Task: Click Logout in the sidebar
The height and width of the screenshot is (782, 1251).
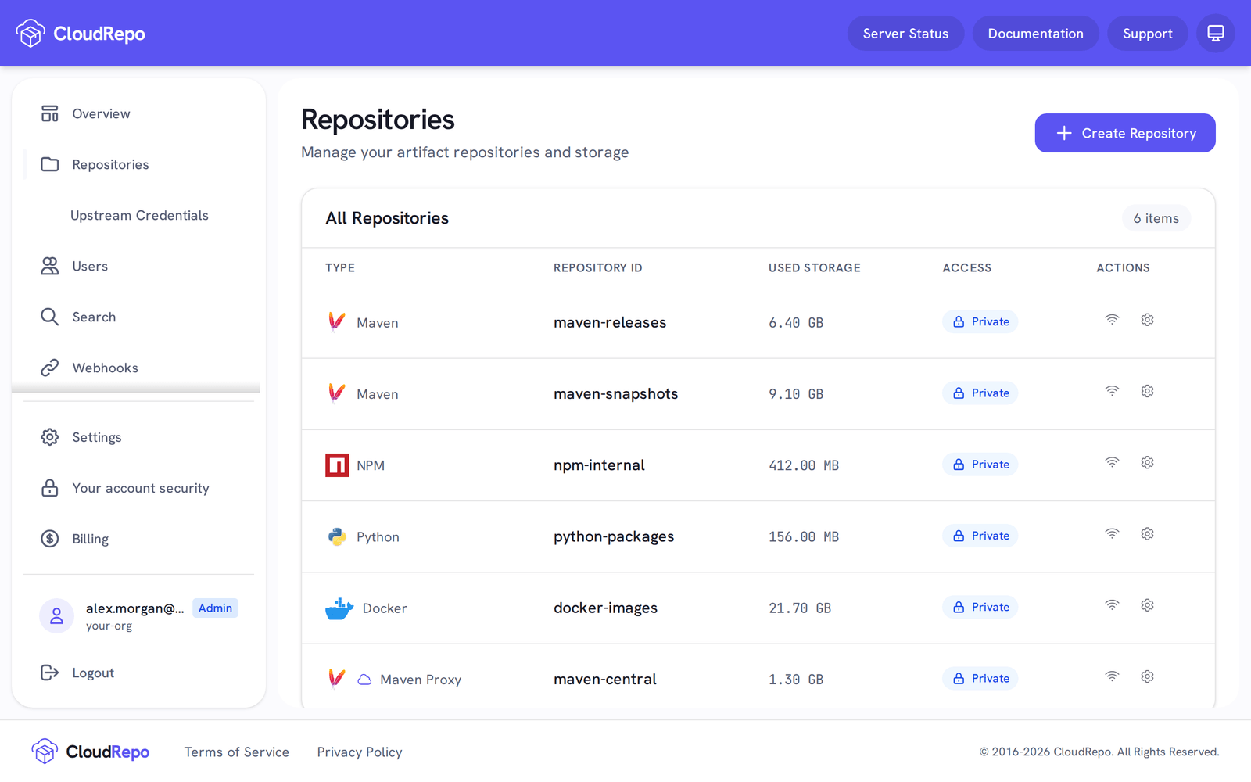Action: [138, 673]
